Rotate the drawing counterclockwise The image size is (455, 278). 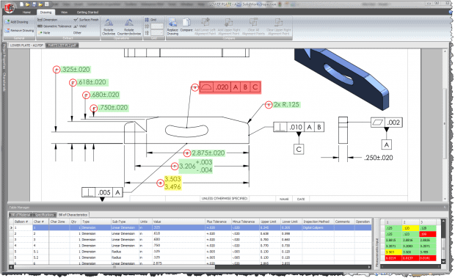pos(129,26)
